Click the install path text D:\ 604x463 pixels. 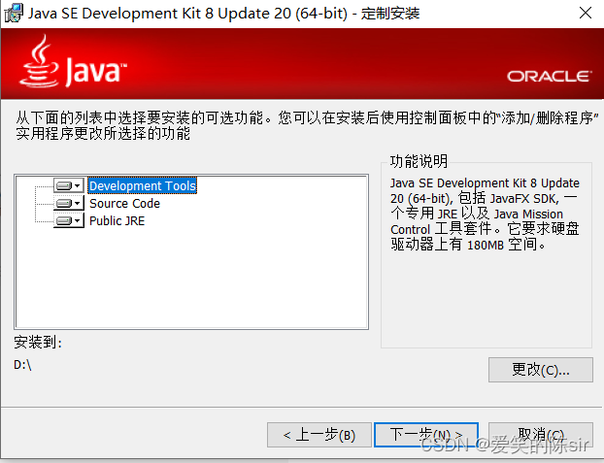[22, 365]
